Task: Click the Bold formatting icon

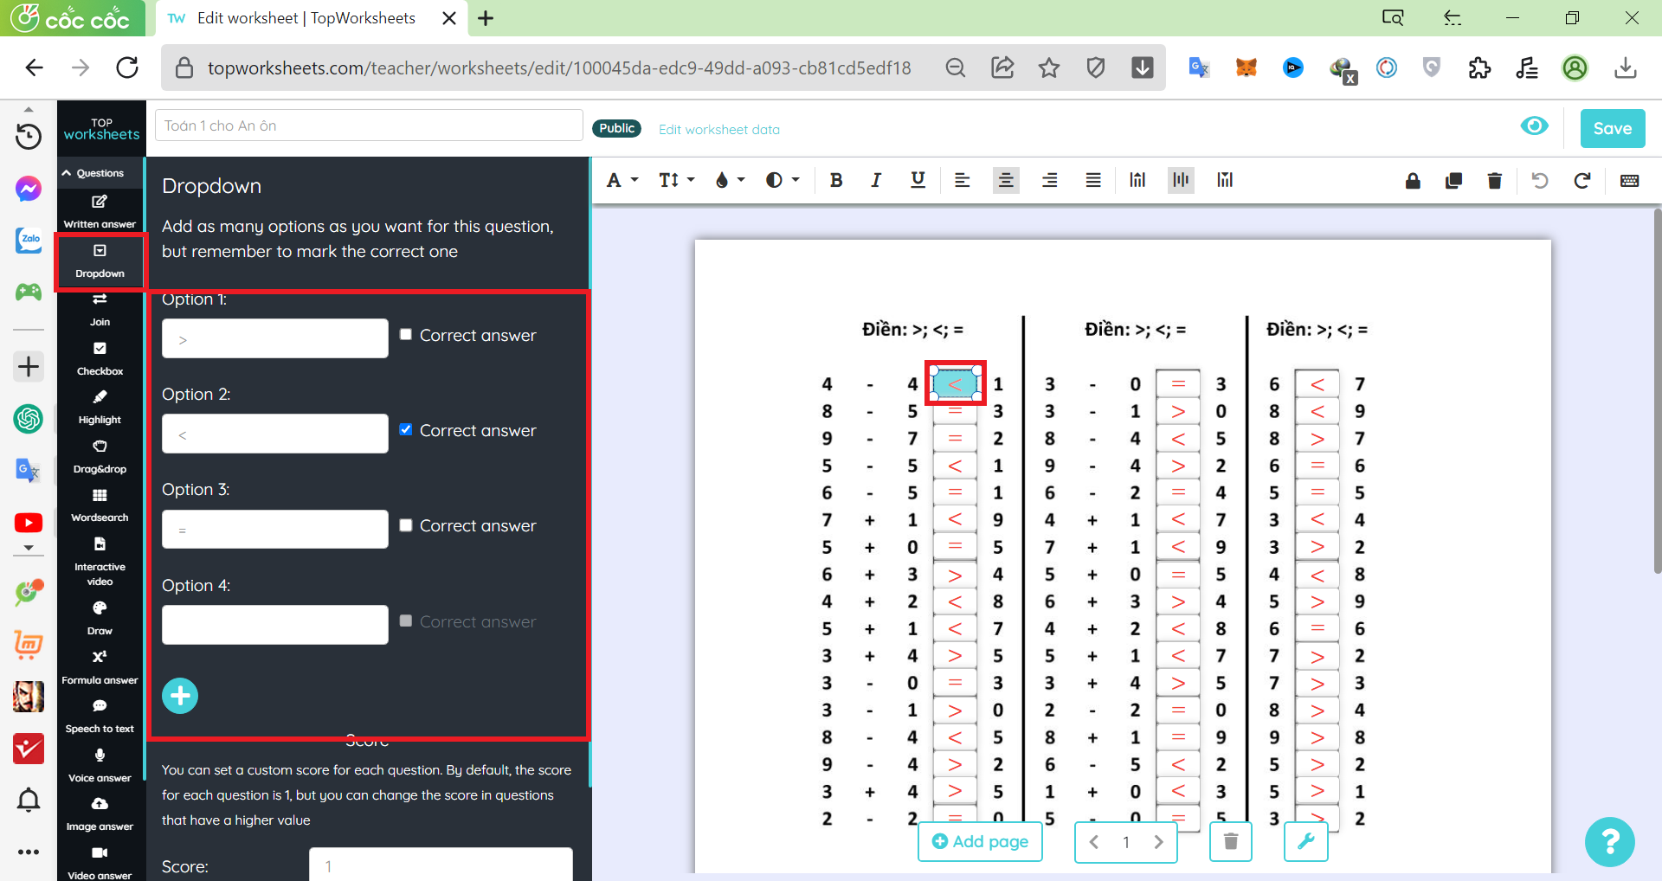Action: [x=835, y=180]
